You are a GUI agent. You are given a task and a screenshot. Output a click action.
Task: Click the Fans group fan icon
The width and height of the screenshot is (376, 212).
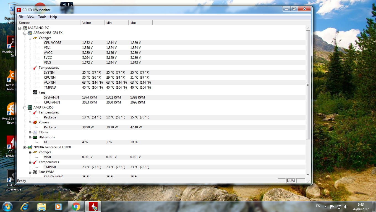[x=35, y=92]
